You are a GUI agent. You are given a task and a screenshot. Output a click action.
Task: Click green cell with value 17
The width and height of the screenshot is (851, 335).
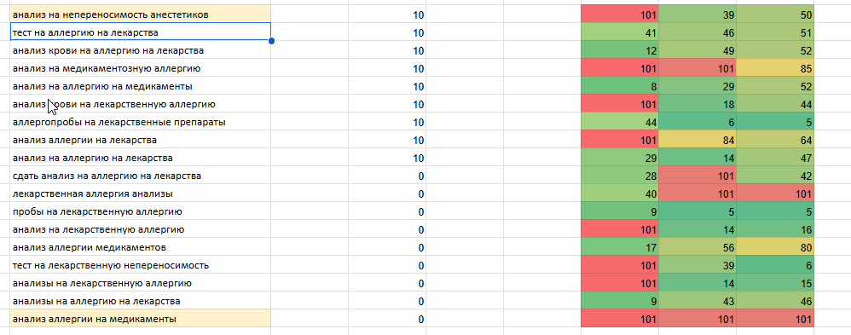(620, 247)
